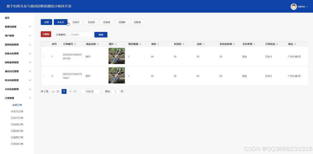Expand 渔具商品管理 with its chevron
This screenshot has width=313, height=154.
[x=30, y=45]
